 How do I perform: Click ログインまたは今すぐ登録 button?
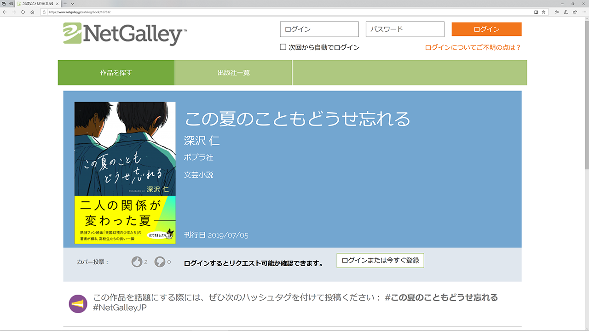click(x=380, y=260)
